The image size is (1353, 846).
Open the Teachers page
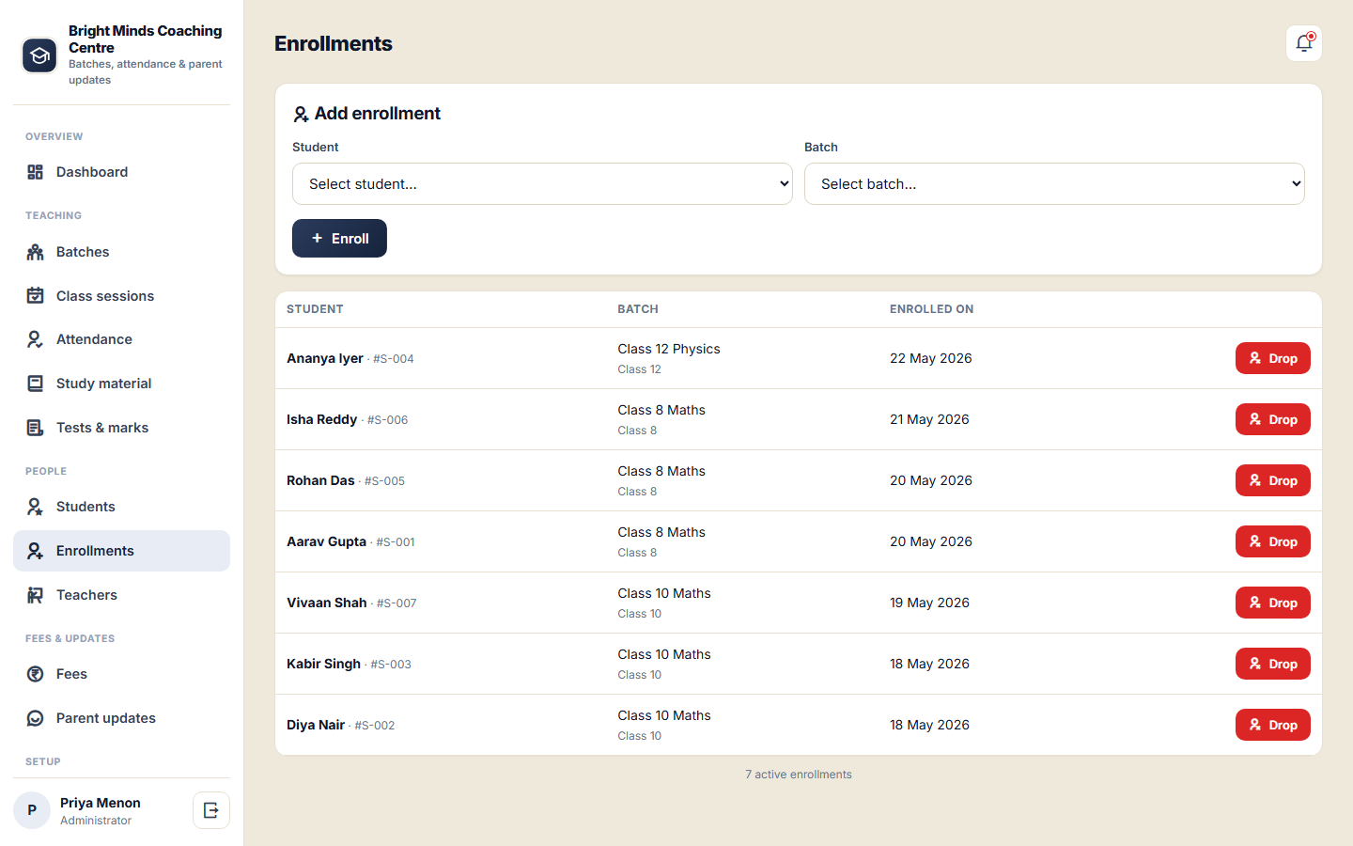pyautogui.click(x=121, y=595)
